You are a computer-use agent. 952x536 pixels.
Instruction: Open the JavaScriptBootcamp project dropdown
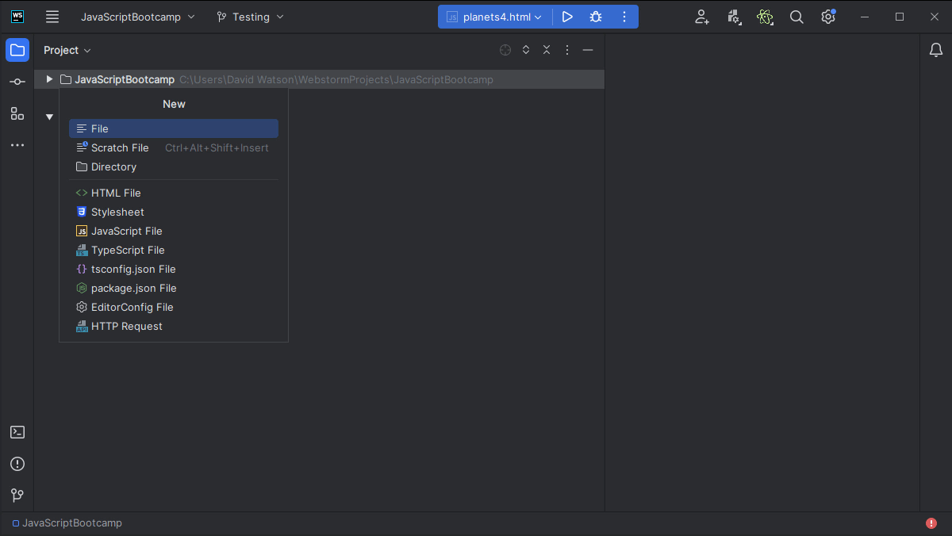tap(137, 17)
